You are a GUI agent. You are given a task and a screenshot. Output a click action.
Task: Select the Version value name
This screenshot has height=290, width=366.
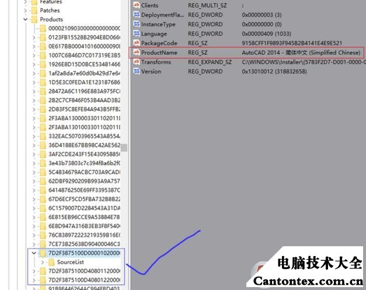(x=151, y=71)
